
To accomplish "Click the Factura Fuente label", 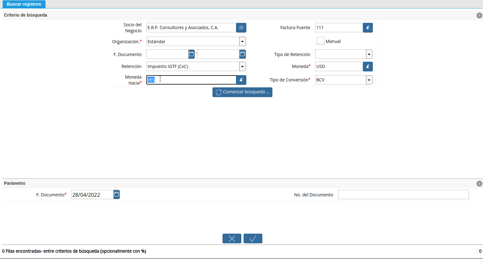I will click(295, 28).
